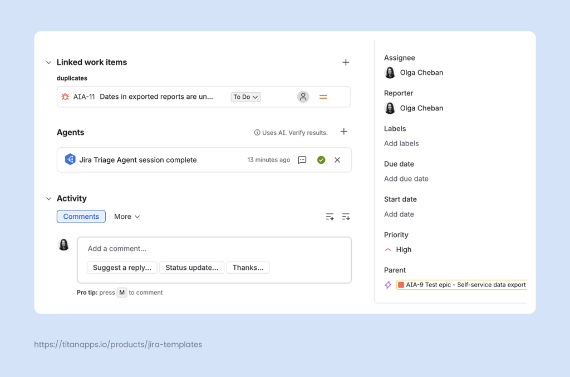Click the Thanks button

pos(248,268)
